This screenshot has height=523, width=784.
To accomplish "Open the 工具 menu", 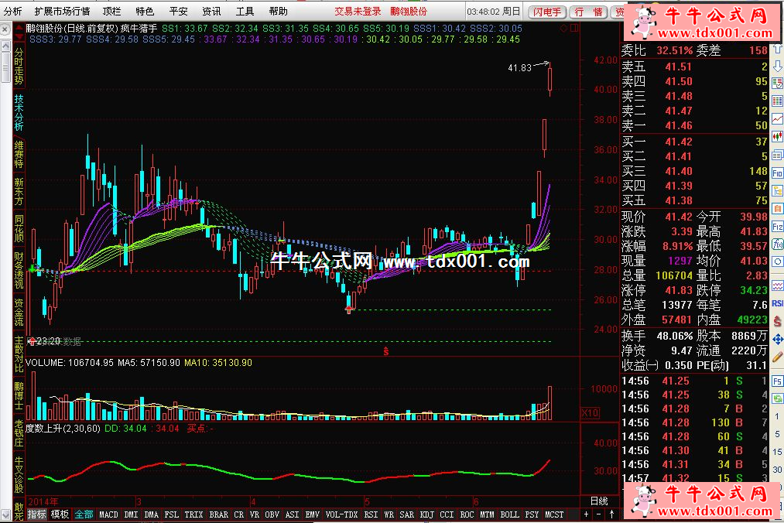I will [245, 11].
